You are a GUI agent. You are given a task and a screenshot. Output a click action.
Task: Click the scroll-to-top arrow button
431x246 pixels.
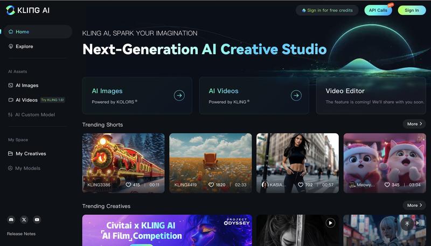pos(407,224)
